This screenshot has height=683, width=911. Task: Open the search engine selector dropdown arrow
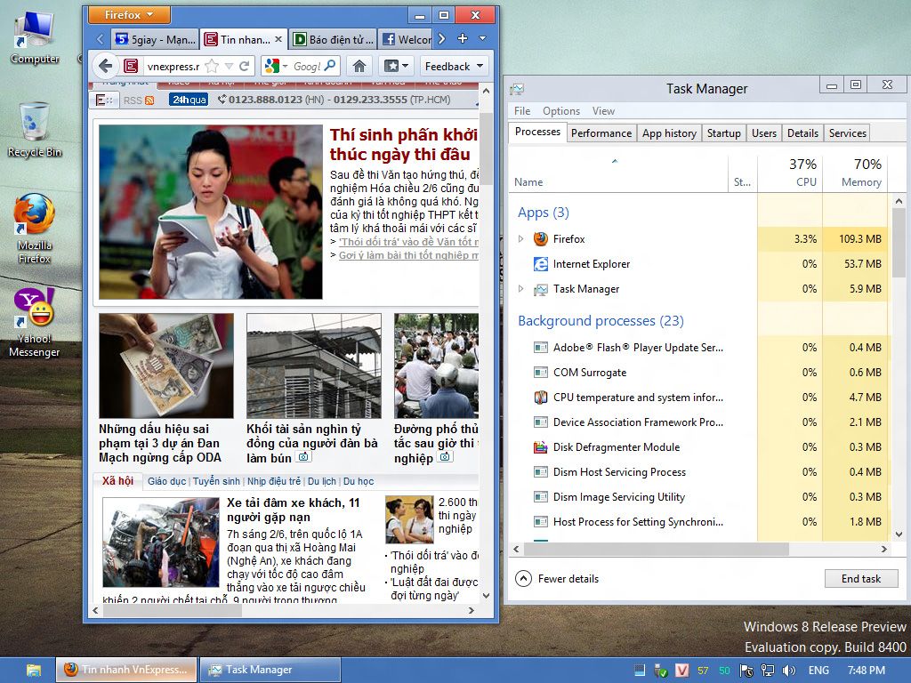point(285,66)
